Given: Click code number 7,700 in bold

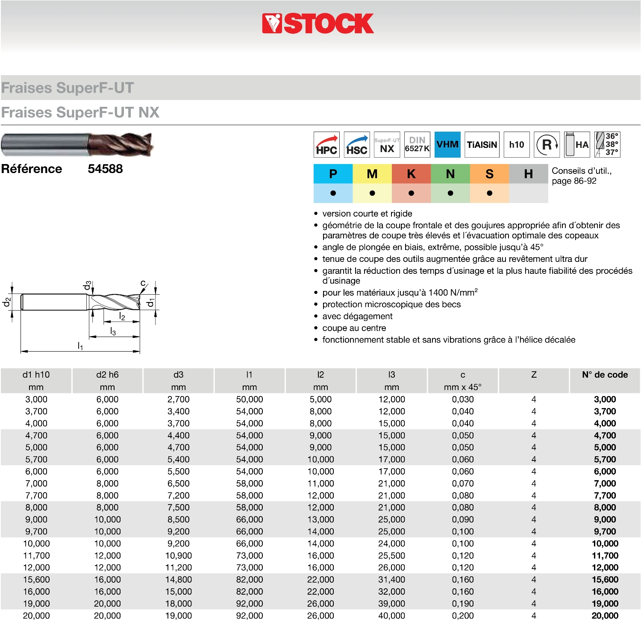Looking at the screenshot, I should pyautogui.click(x=605, y=496).
